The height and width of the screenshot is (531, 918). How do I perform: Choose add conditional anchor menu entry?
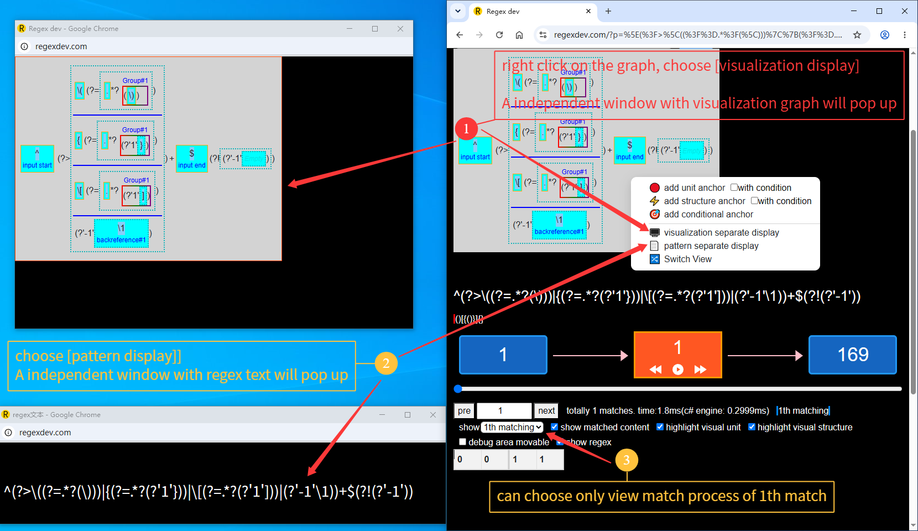708,215
